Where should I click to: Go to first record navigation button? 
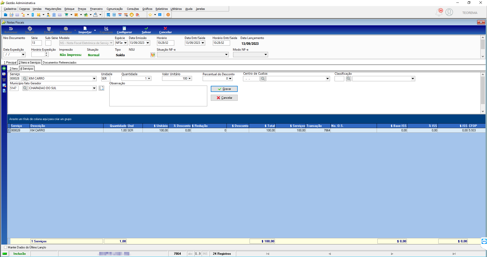tap(268, 254)
